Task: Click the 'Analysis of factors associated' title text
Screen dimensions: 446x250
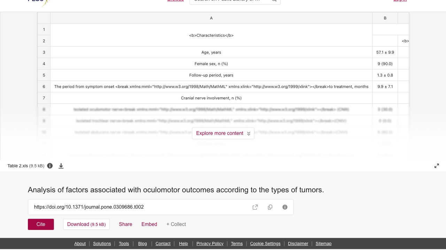Action: [176, 190]
